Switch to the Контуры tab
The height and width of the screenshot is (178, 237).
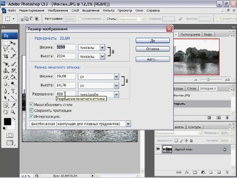pyautogui.click(x=194, y=127)
